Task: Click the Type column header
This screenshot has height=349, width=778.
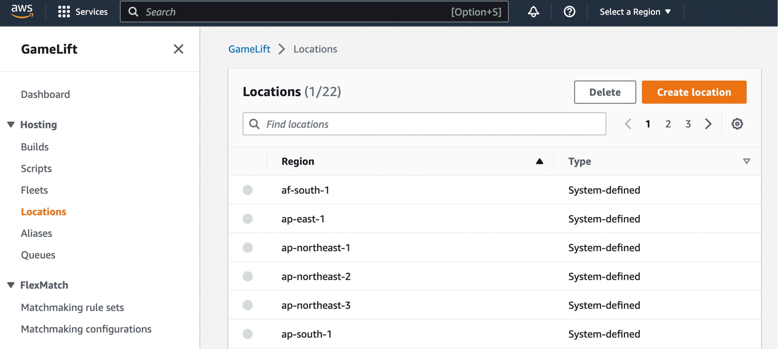Action: click(x=580, y=161)
